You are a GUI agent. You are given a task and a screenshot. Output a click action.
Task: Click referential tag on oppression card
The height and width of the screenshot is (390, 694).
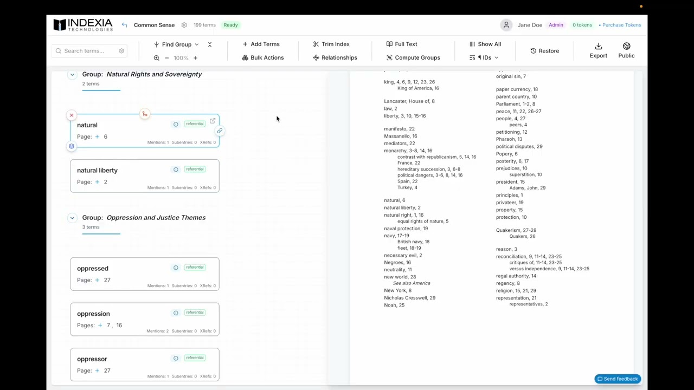click(x=195, y=313)
